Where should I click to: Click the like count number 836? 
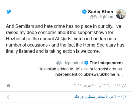pos(117,85)
